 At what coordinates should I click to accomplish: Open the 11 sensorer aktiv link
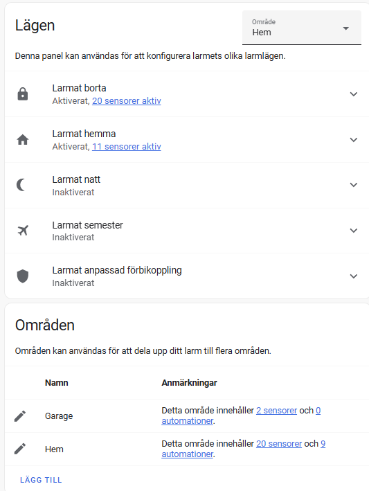pyautogui.click(x=127, y=147)
